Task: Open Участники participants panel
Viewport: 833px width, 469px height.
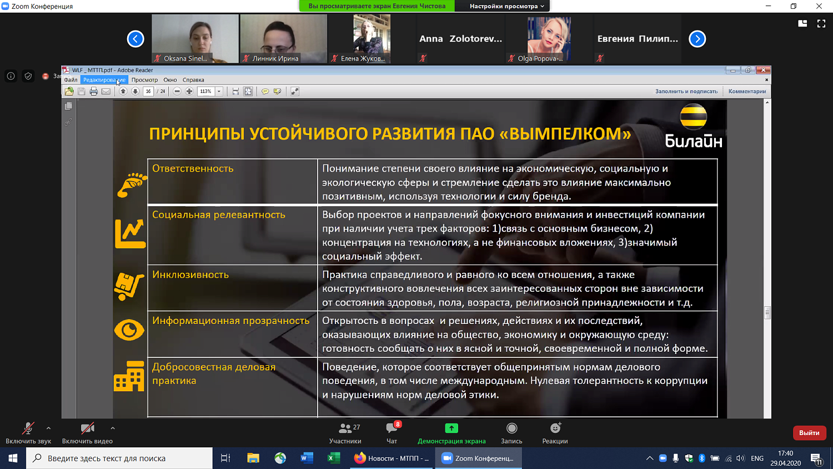Action: (345, 433)
